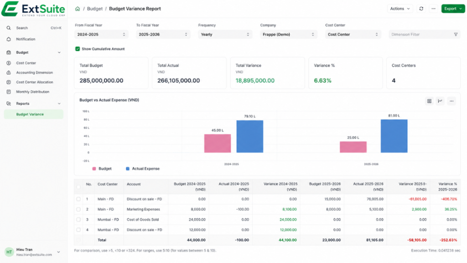Click the Cost Center Allocation sidebar icon
The width and height of the screenshot is (467, 263).
point(9,82)
